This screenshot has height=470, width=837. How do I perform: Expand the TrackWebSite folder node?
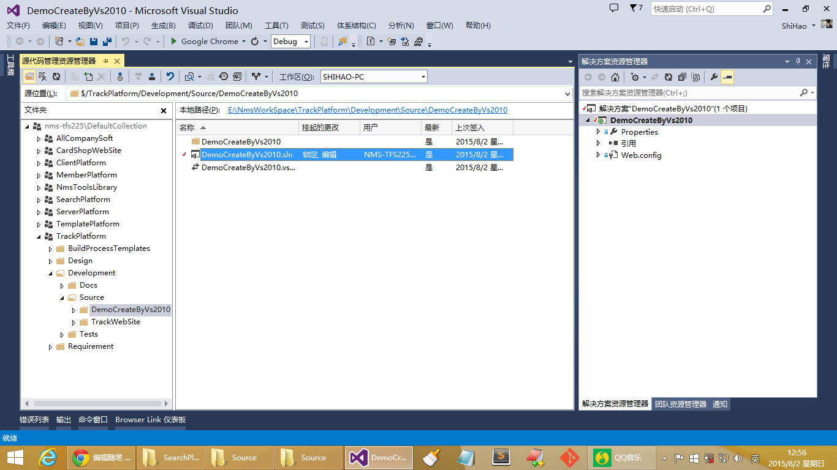pyautogui.click(x=74, y=322)
